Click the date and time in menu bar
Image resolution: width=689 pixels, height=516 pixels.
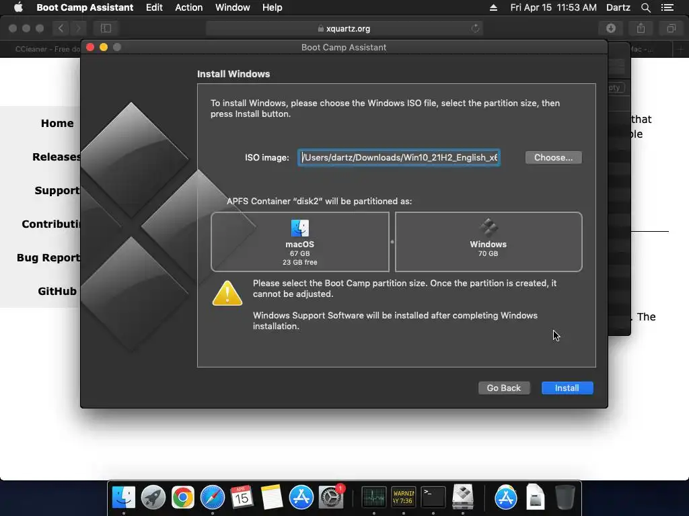[x=553, y=7]
